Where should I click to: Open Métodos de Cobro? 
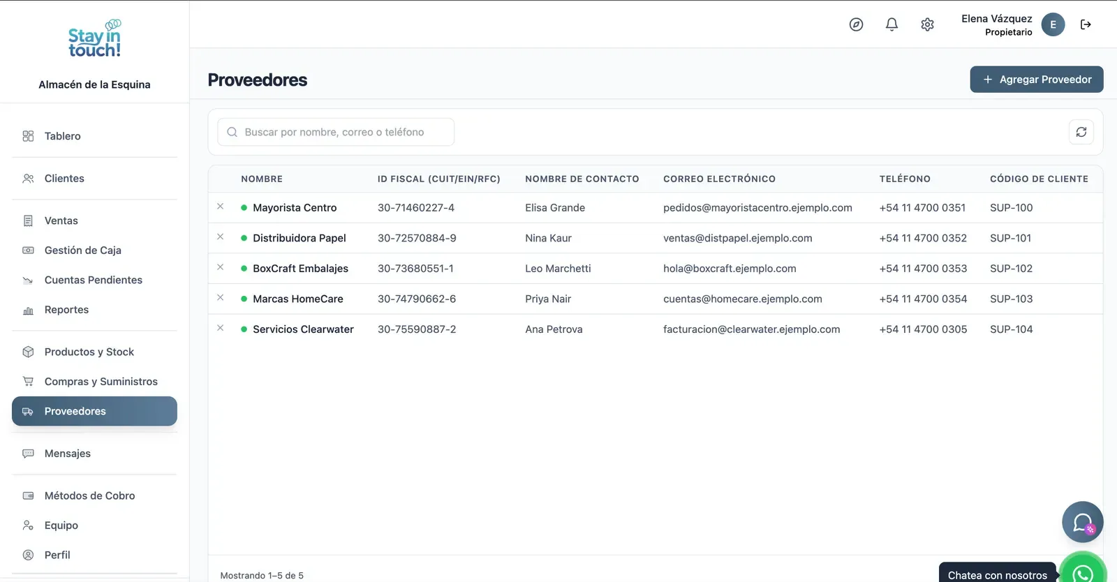94,495
